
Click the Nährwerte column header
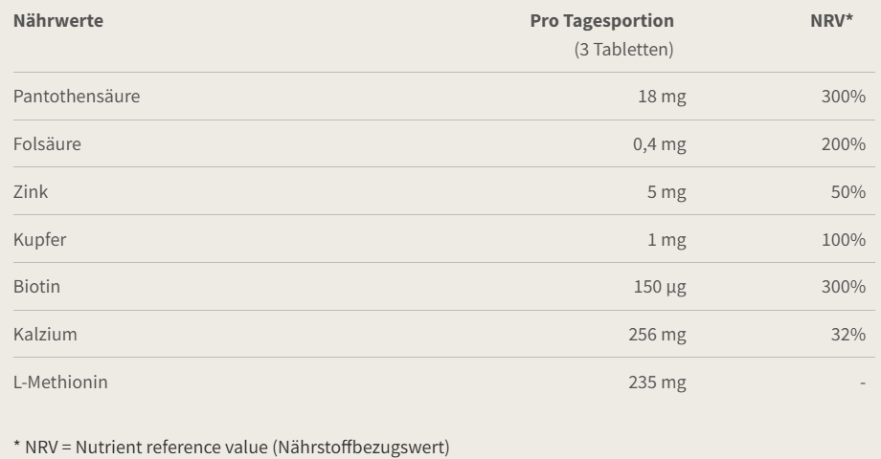coord(58,20)
